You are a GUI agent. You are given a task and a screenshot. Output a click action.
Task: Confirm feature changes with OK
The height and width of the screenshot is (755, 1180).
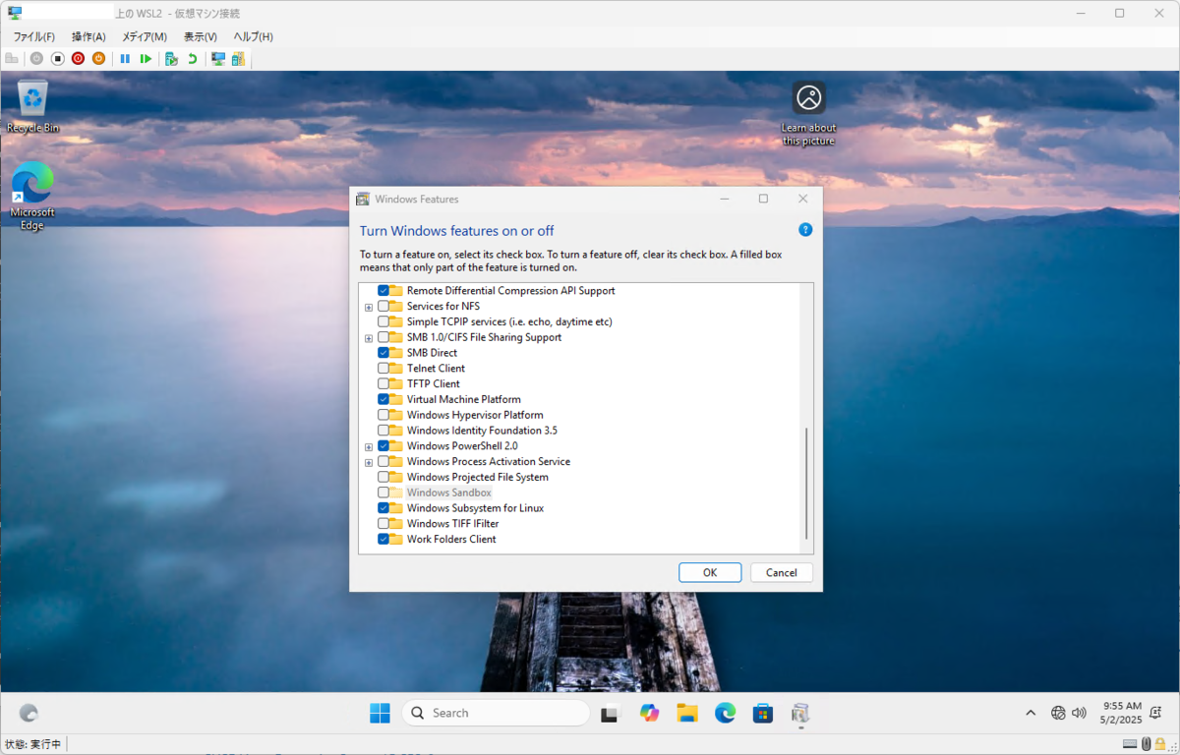point(710,572)
